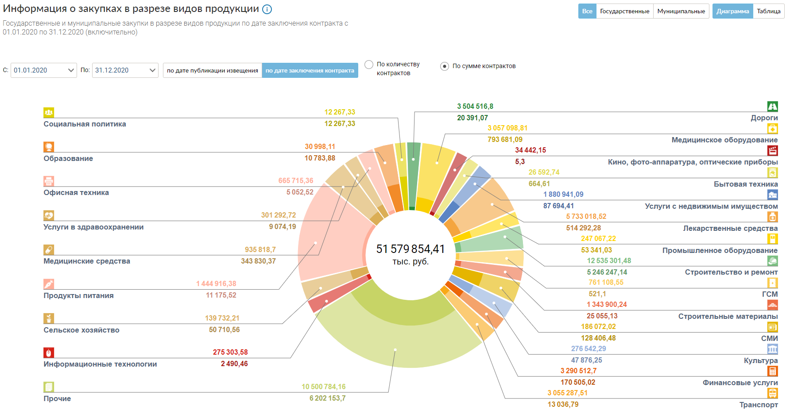Switch to the Государственные tab
Viewport: 790px width, 417px height.
pos(625,11)
